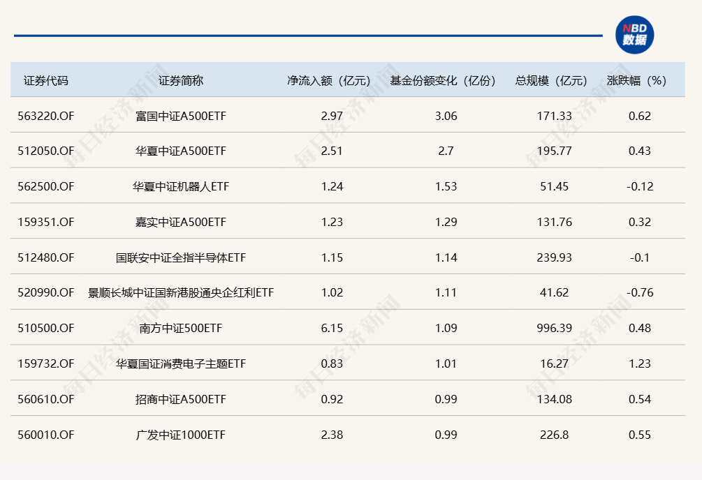Image resolution: width=702 pixels, height=480 pixels.
Task: Click net inflow value 0.92
Action: (x=332, y=399)
